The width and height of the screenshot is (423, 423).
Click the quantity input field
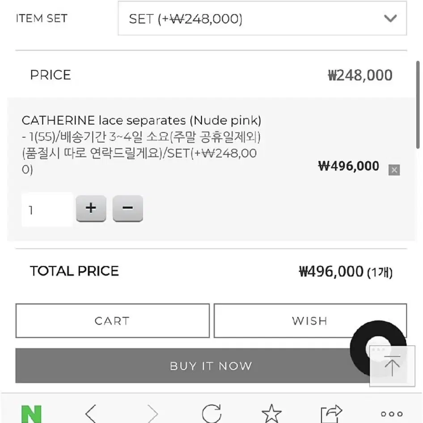47,210
